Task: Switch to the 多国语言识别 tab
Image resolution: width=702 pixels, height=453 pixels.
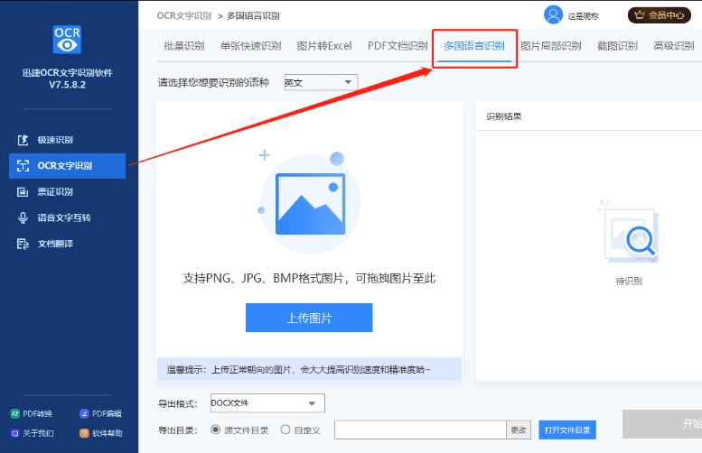Action: [474, 46]
